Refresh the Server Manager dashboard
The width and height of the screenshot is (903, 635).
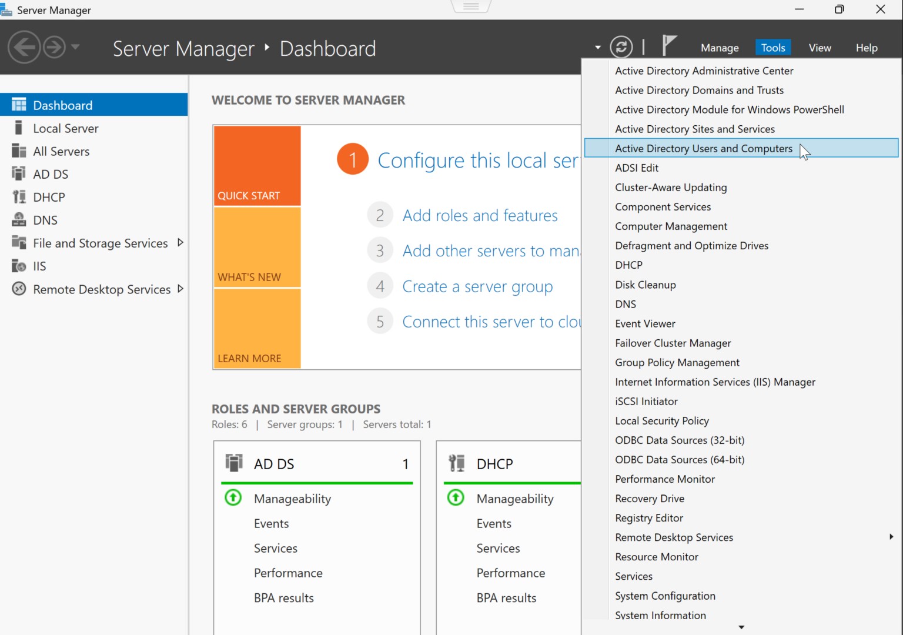(621, 47)
